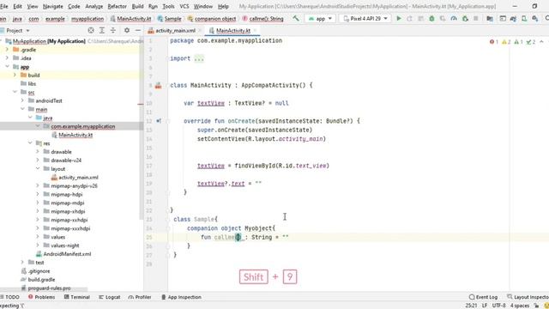Viewport: 549px width, 309px height.
Task: Click the Make Project hammer icon
Action: [x=296, y=18]
